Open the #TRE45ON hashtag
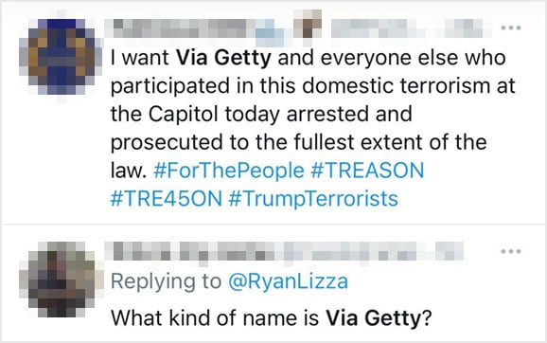 pyautogui.click(x=167, y=199)
